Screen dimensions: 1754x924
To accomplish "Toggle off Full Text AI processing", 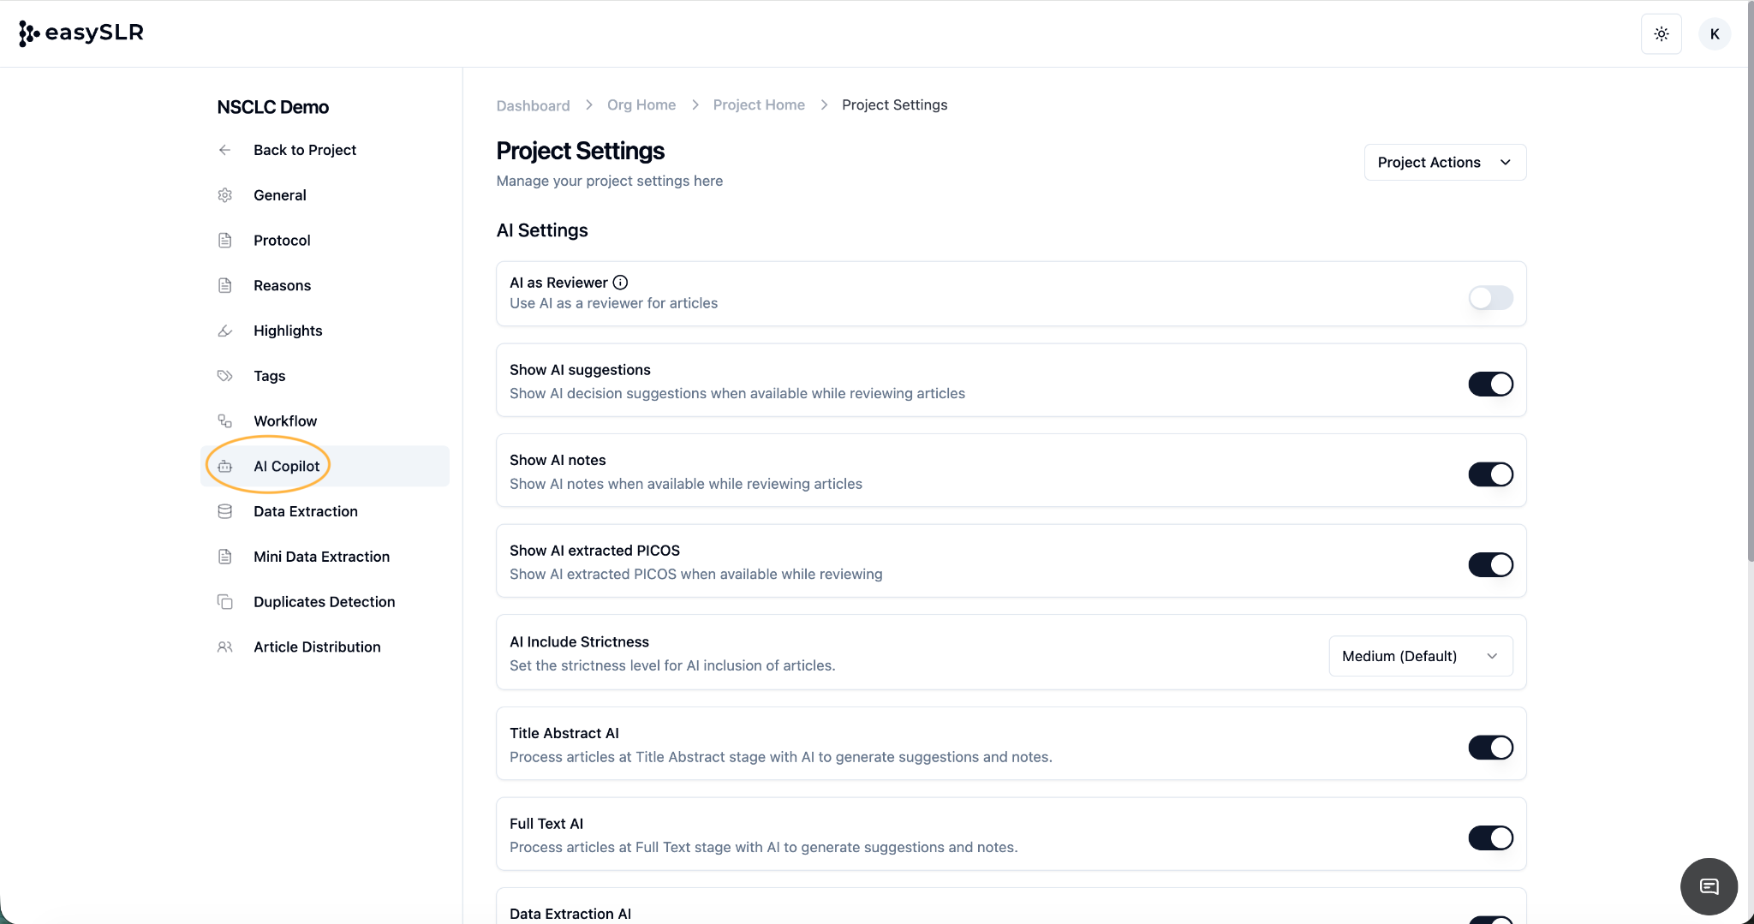I will (1490, 838).
